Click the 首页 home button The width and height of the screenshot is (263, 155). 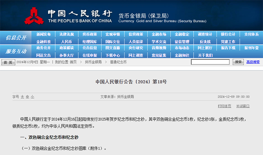tap(8, 62)
